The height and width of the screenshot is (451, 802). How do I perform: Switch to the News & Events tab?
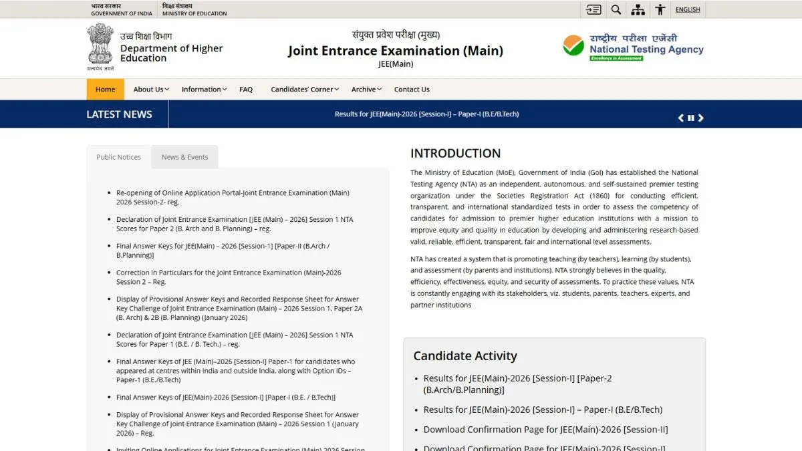184,157
